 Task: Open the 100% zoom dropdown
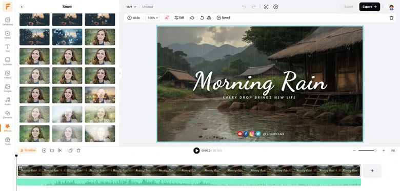[x=152, y=18]
